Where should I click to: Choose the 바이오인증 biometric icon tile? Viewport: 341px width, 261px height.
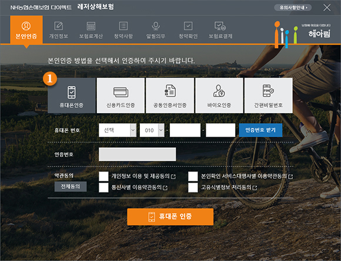coord(219,96)
